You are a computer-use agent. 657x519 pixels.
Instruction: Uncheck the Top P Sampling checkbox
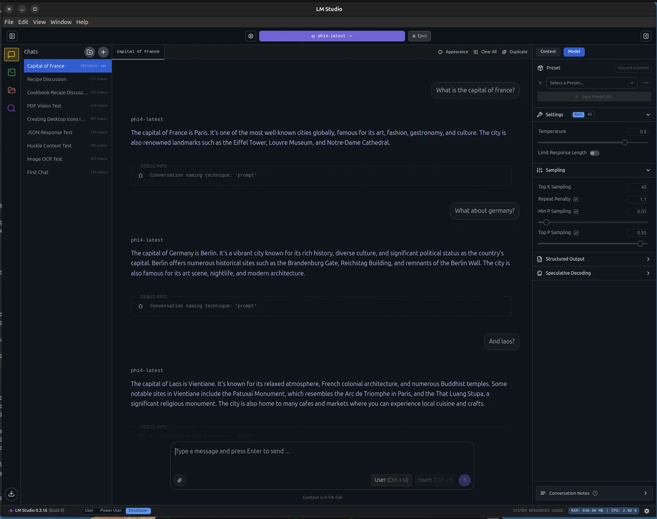[x=576, y=233]
